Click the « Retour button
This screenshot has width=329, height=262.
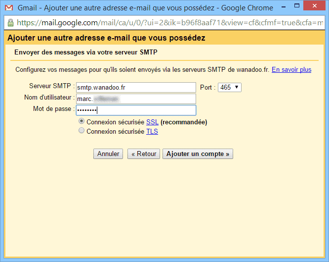[144, 154]
